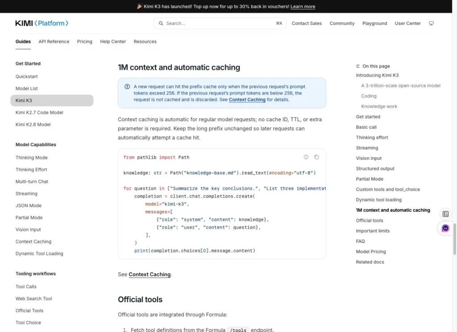Click the search magnifier icon
Viewport: 457px width, 332px height.
161,23
